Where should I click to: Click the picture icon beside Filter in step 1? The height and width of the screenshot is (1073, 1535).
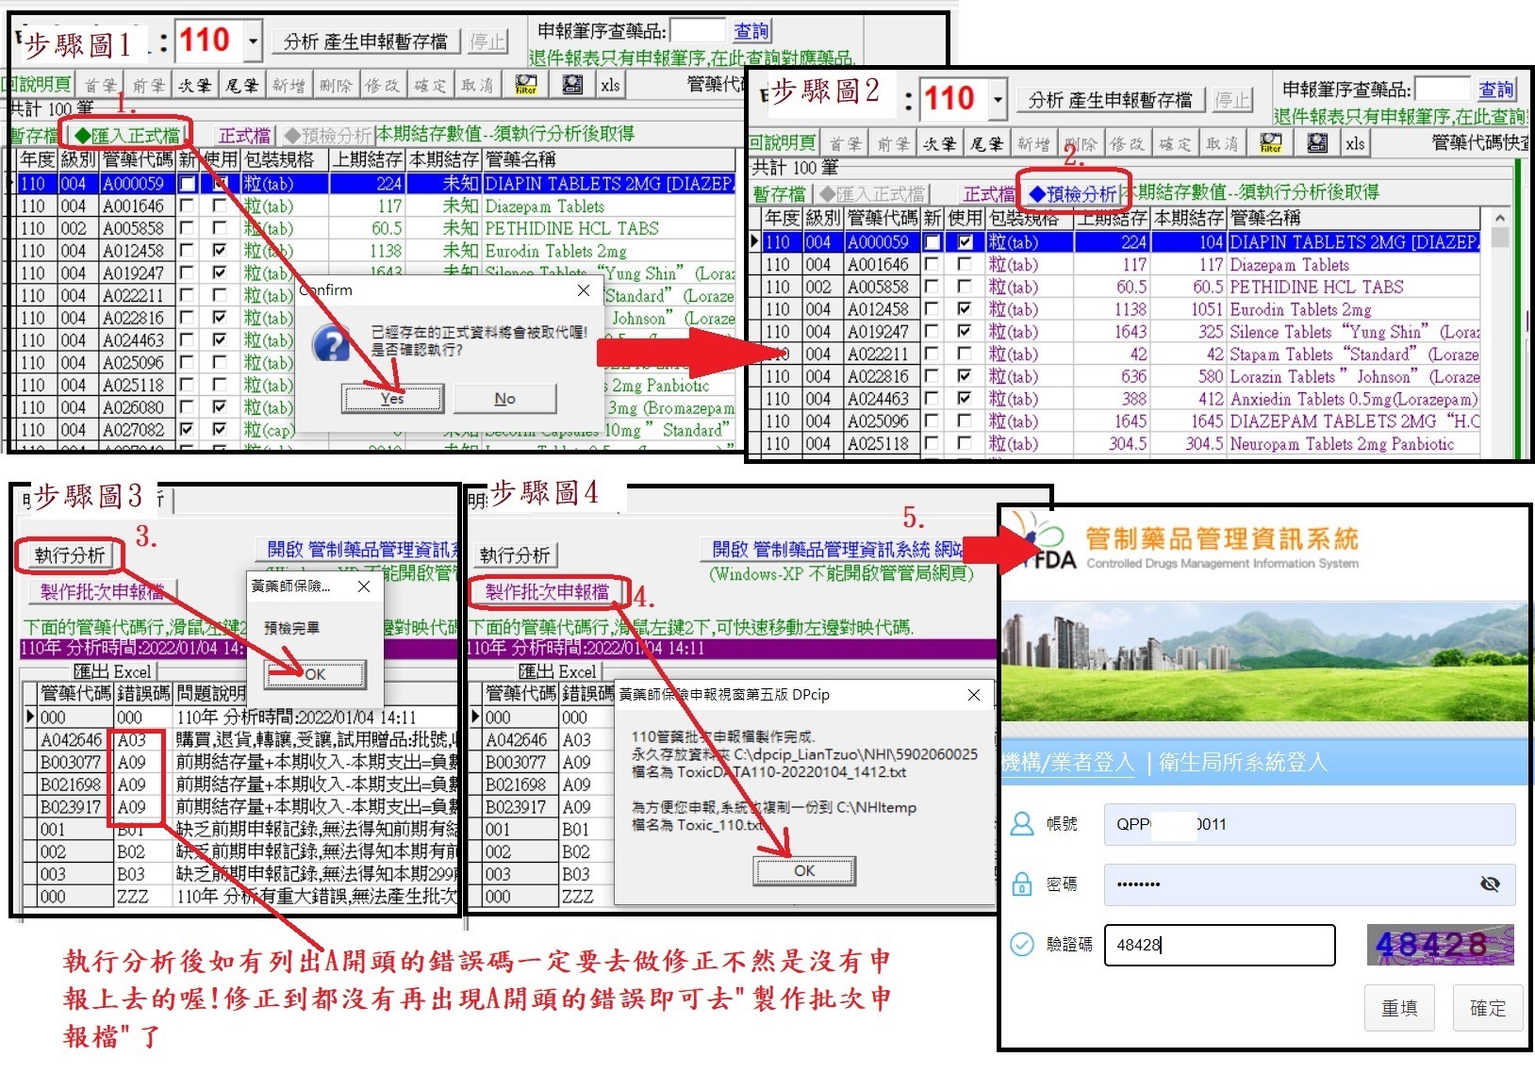[x=572, y=85]
